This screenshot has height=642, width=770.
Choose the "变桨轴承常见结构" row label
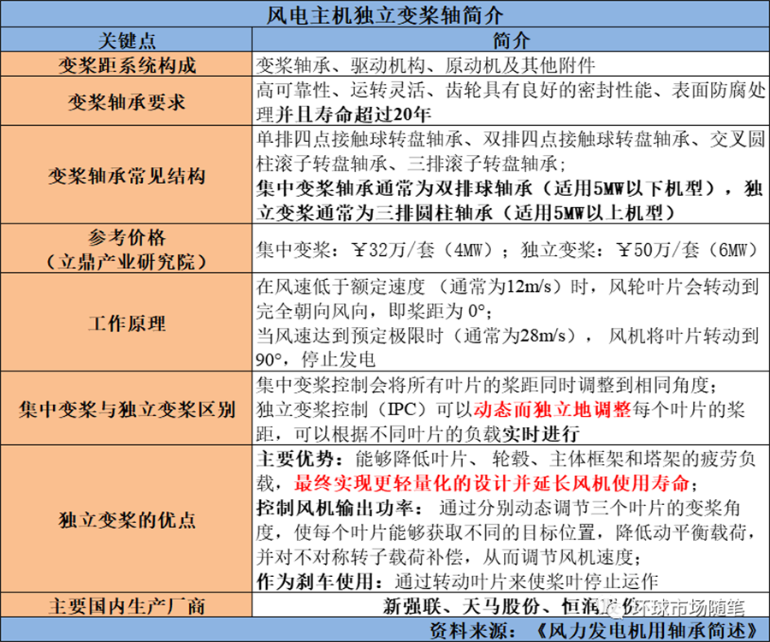click(x=127, y=175)
